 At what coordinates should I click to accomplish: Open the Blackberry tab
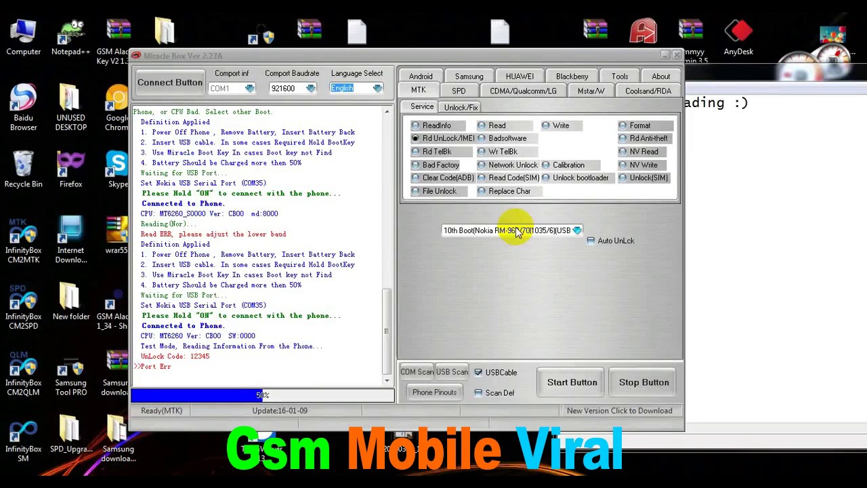tap(572, 77)
